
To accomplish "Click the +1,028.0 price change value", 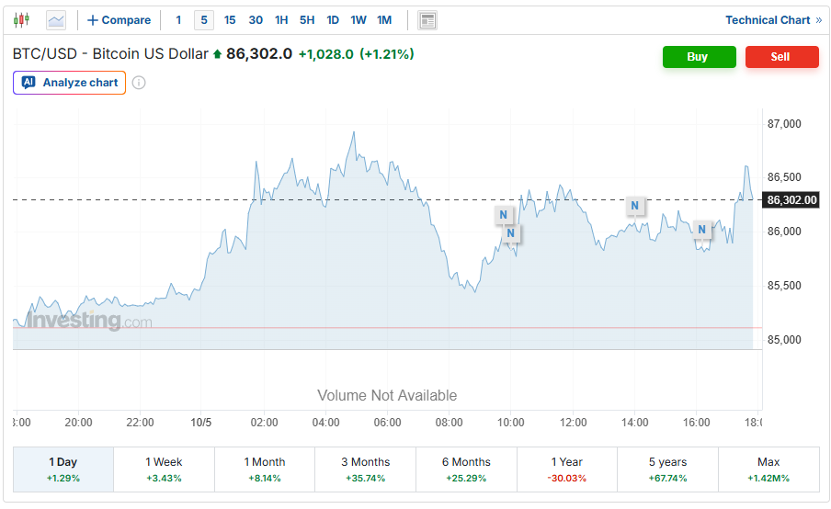I will pos(326,54).
